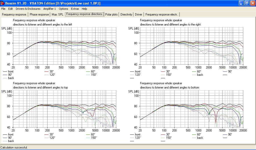Click the SPL [dB] axis label of bottom-angles chart
The image size is (256, 150).
pyautogui.click(x=133, y=91)
